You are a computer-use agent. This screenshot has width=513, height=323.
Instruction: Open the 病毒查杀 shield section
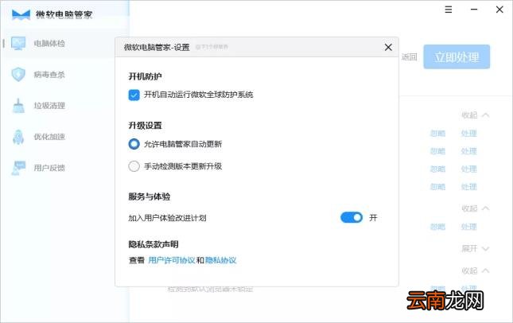(x=49, y=75)
